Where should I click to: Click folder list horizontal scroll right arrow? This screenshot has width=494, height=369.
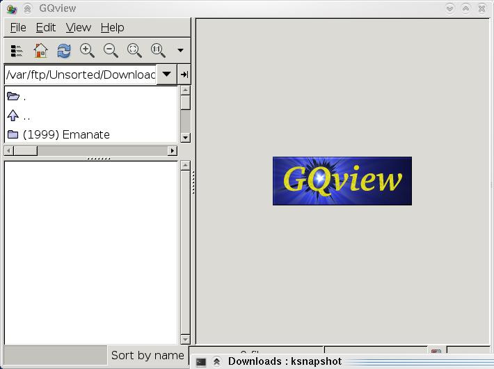[172, 151]
